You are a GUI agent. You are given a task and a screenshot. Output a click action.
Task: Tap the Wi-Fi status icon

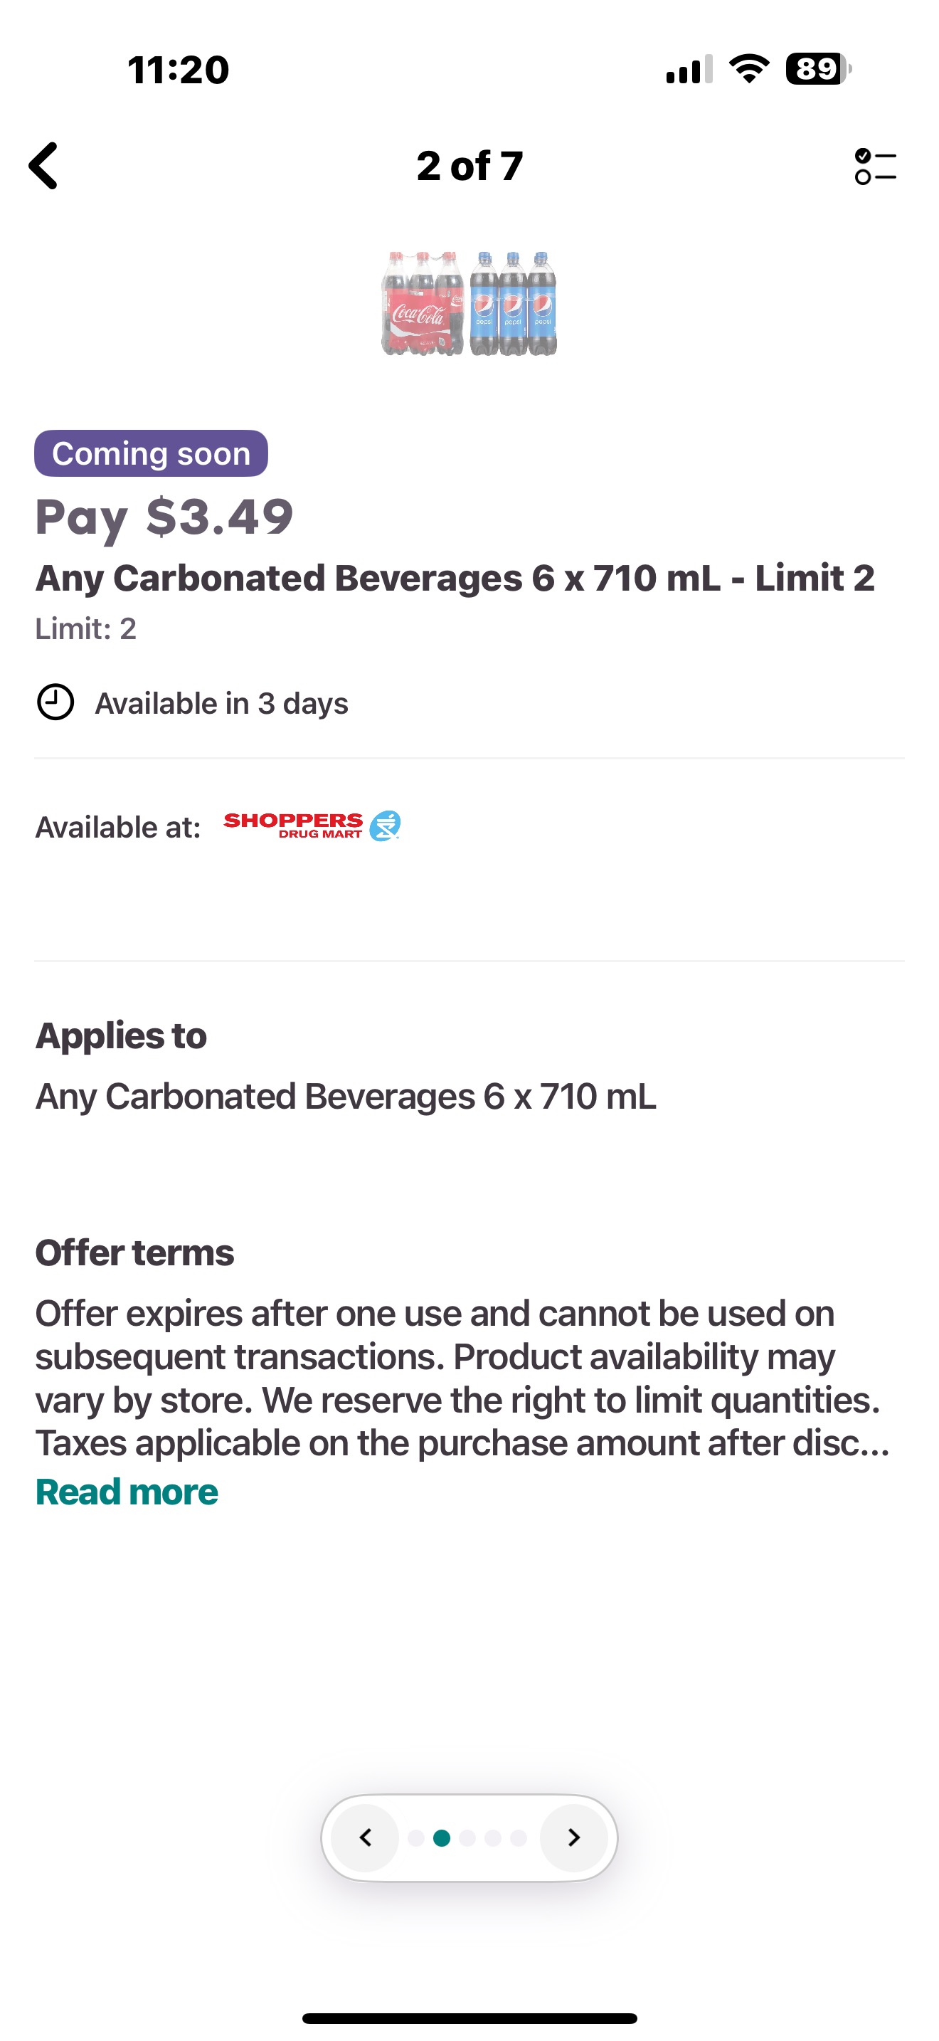point(749,69)
